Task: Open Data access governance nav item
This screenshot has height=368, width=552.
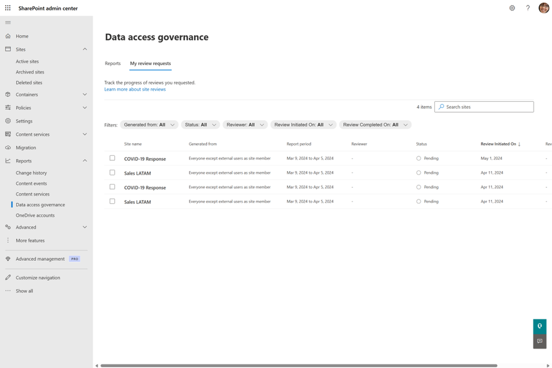Action: point(40,204)
